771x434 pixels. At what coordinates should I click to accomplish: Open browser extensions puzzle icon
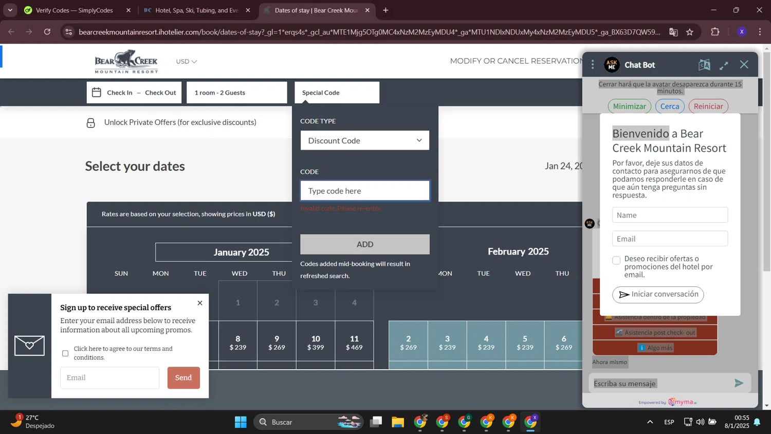[x=715, y=32]
